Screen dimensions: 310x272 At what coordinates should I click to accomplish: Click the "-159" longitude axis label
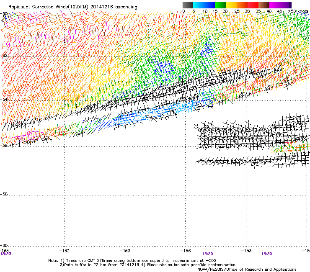click(x=125, y=251)
